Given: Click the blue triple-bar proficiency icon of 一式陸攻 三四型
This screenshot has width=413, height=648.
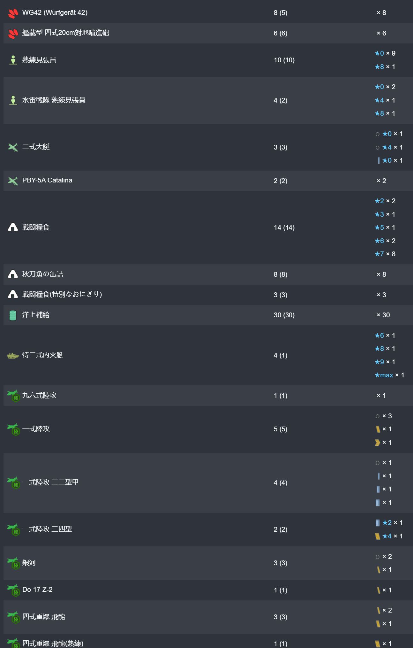Looking at the screenshot, I should click(x=378, y=523).
